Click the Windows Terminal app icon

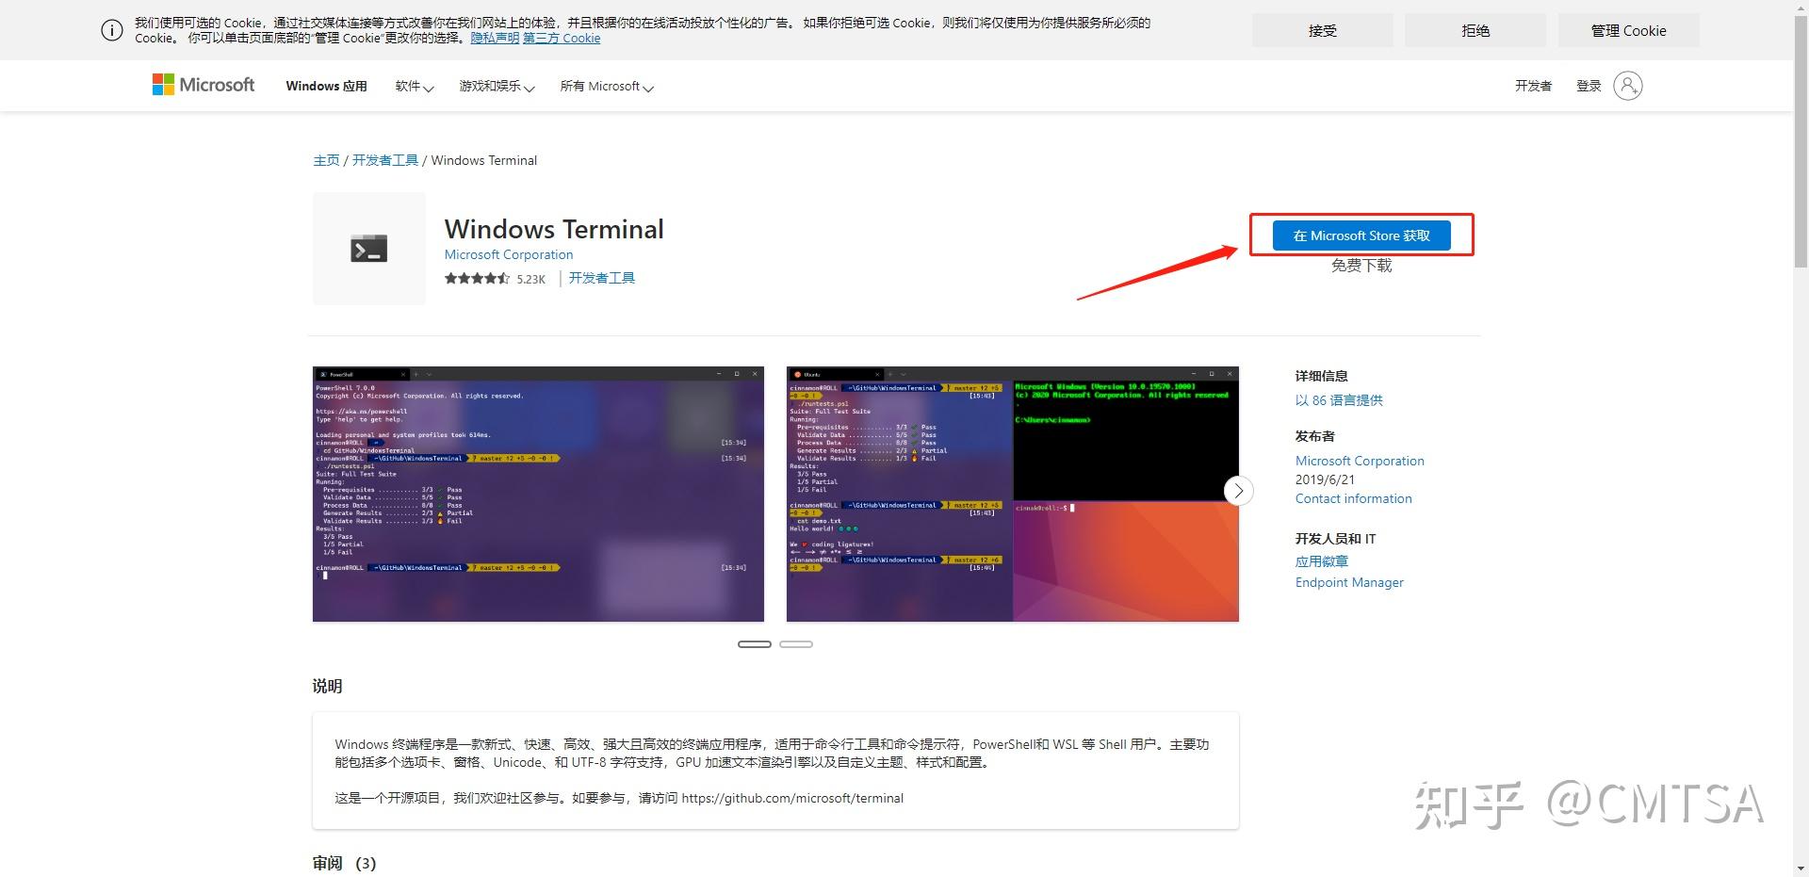point(367,248)
